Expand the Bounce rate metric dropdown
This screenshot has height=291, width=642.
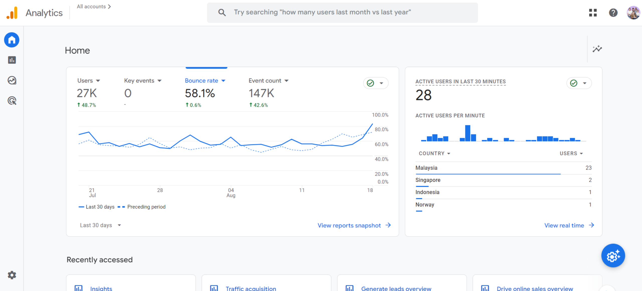click(223, 81)
